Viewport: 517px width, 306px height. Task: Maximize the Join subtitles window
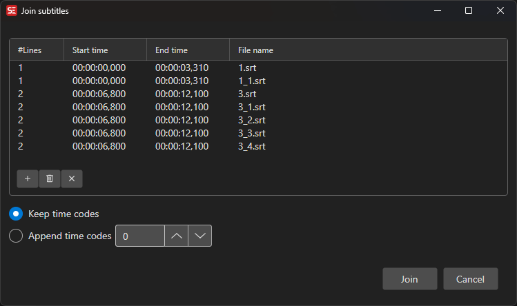pos(469,11)
